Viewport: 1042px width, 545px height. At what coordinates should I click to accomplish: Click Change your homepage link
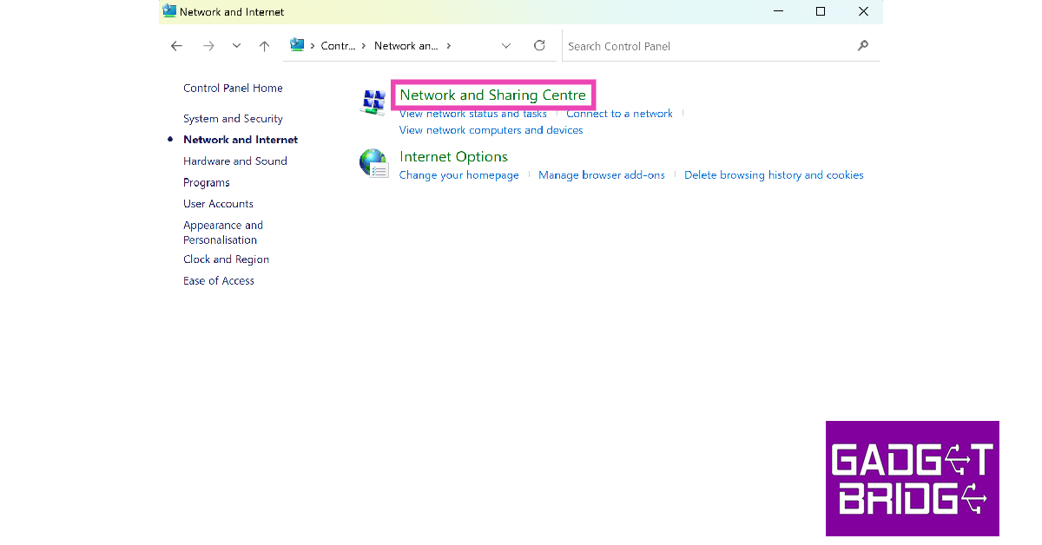(458, 175)
